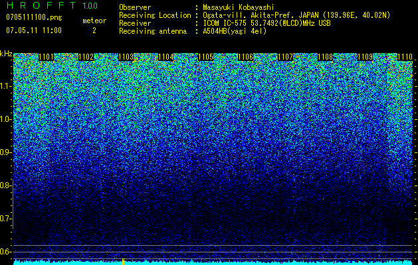Click the 1107 time marker label

285,57
